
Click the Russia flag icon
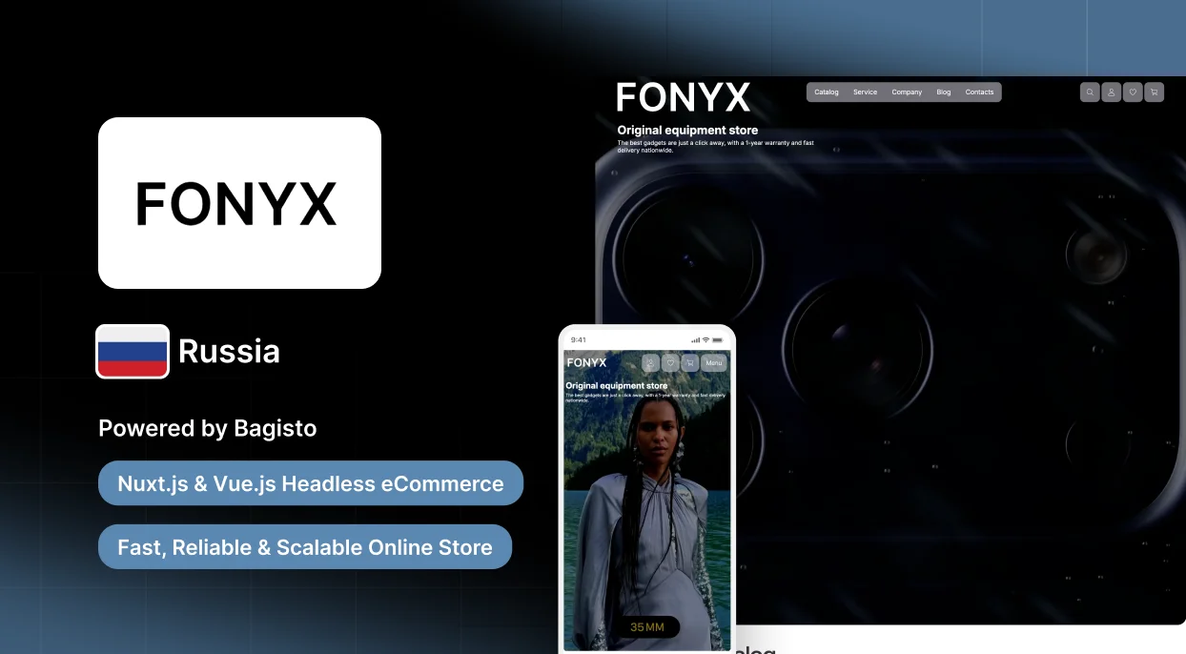tap(133, 351)
